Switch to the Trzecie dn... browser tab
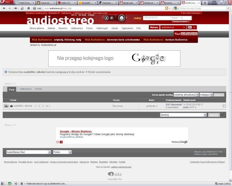The image size is (232, 186). [x=46, y=3]
